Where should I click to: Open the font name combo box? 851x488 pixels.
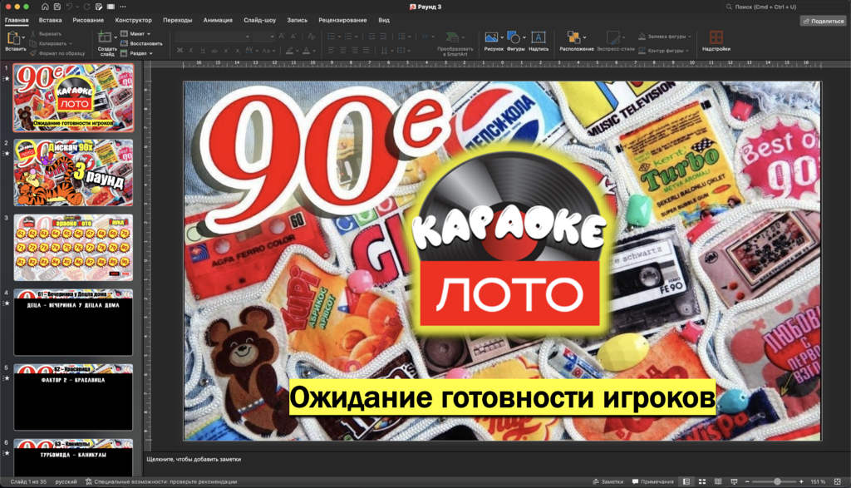213,37
